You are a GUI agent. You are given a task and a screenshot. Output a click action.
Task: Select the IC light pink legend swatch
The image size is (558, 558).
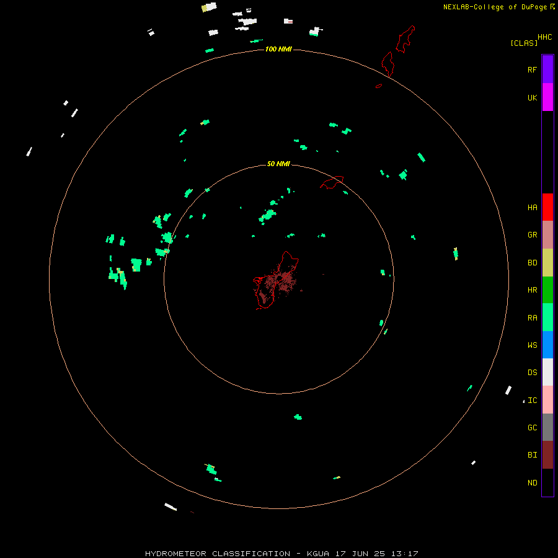click(547, 400)
